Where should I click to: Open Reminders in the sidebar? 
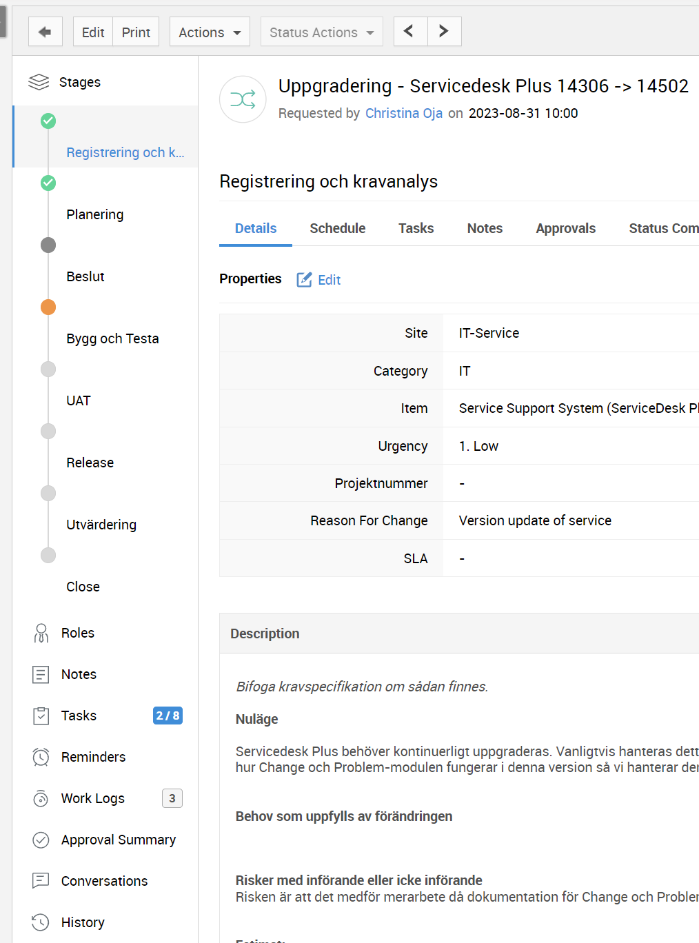point(94,757)
